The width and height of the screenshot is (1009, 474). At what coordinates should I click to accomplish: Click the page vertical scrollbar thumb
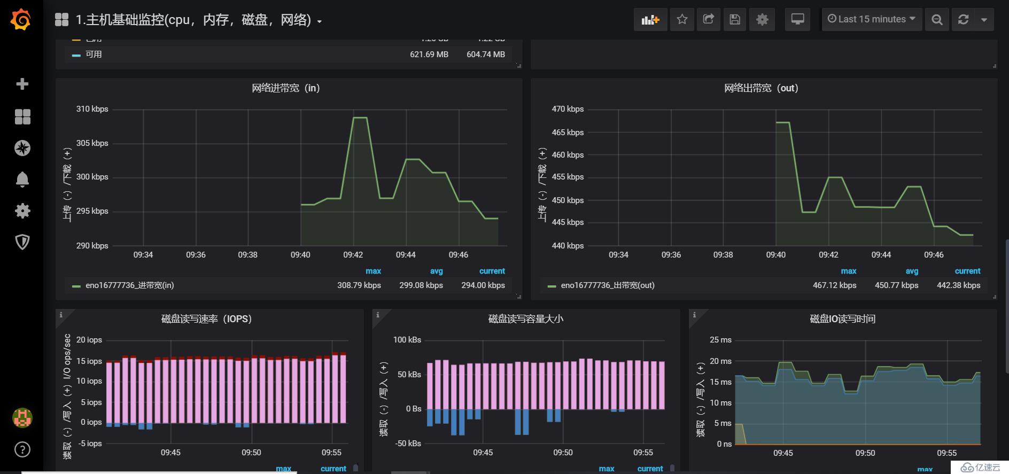click(1007, 306)
